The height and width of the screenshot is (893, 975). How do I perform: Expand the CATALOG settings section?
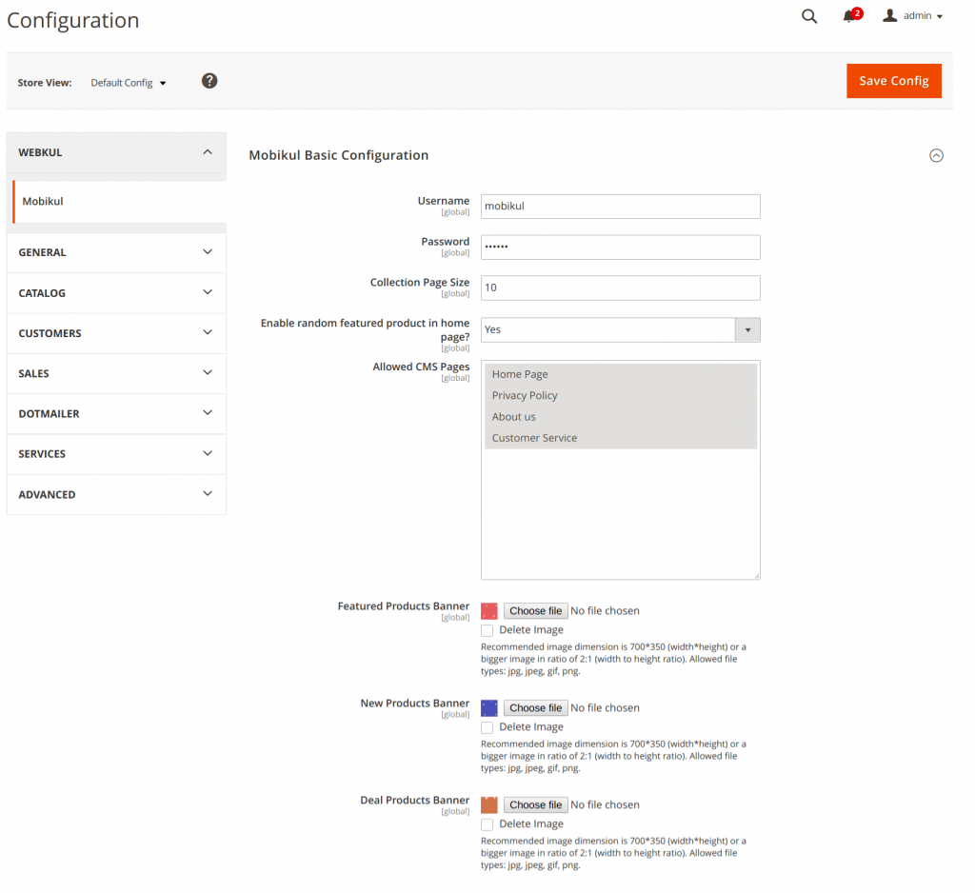116,293
